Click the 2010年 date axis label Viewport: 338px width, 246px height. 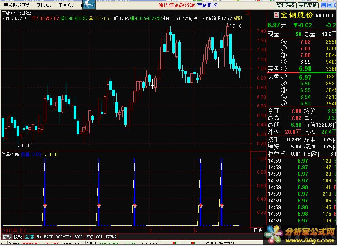(10, 231)
